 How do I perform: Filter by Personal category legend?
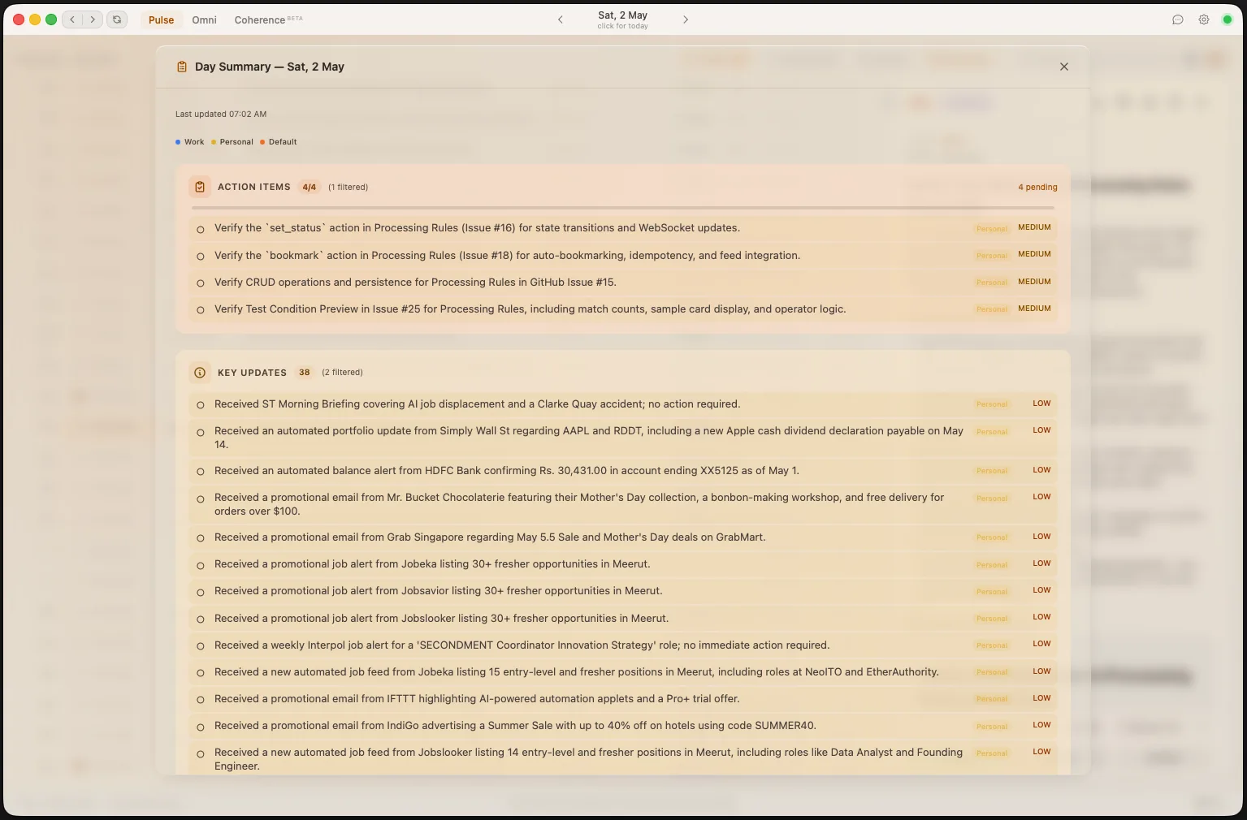232,142
